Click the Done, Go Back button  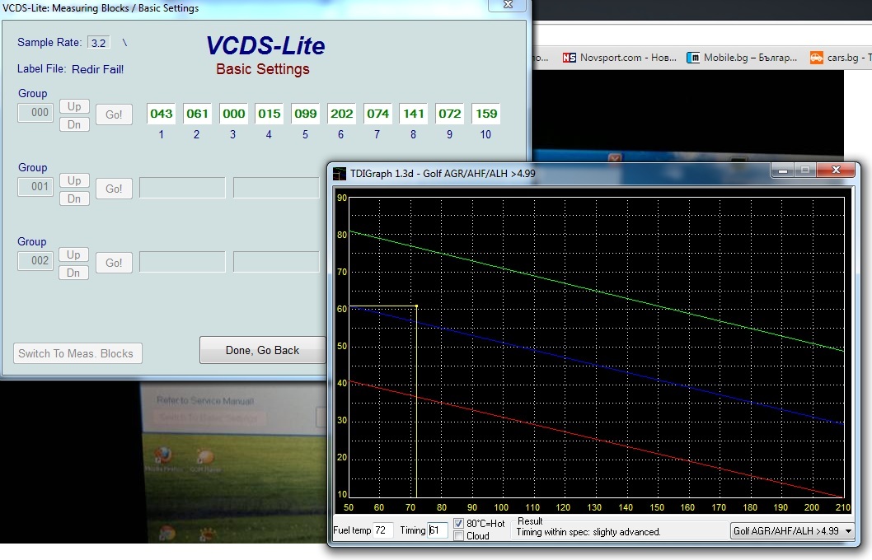tap(262, 350)
